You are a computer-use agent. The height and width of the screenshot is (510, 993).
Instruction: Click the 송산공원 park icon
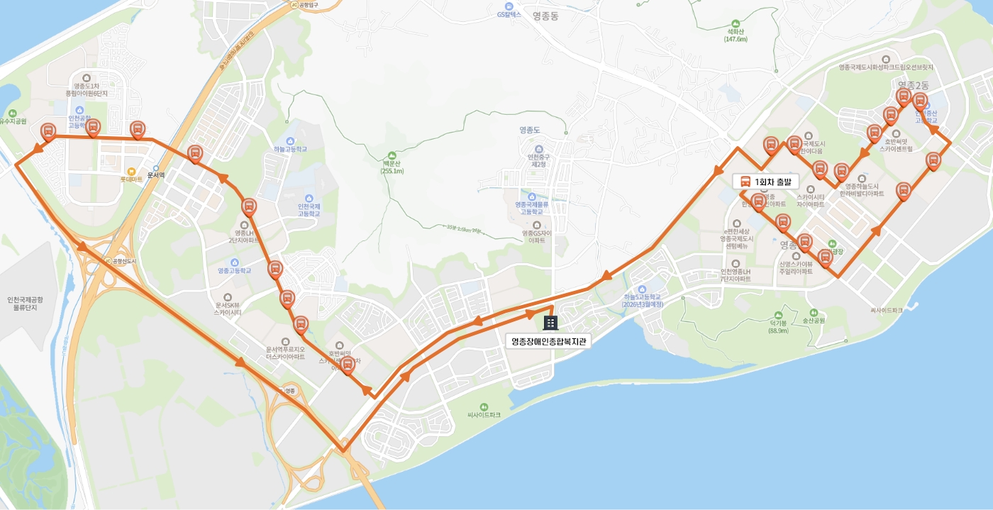pos(813,313)
